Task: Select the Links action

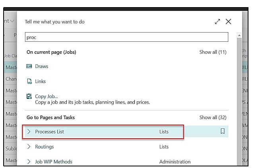Action: [x=40, y=81]
